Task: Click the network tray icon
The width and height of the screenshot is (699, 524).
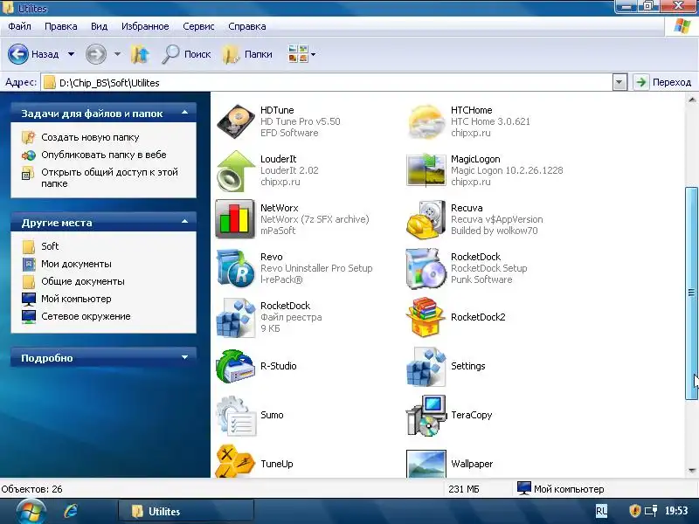Action: 651,511
